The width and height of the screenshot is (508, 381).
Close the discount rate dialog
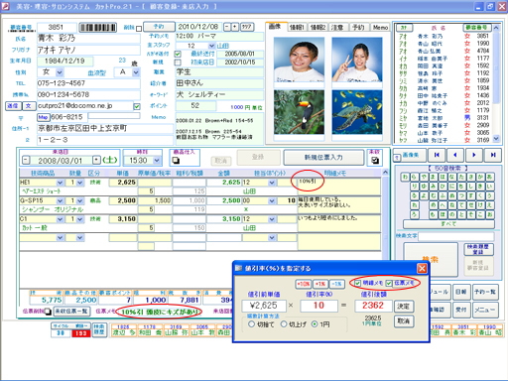(422, 268)
